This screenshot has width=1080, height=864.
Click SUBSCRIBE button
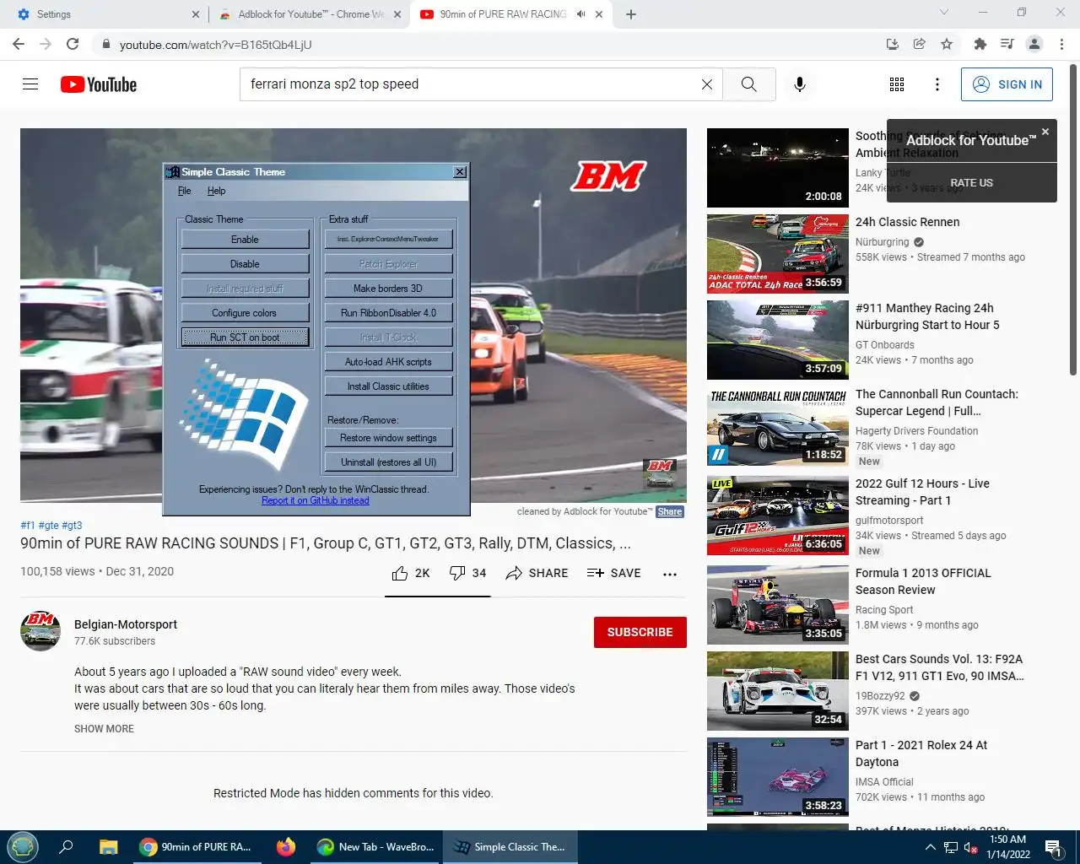(640, 632)
